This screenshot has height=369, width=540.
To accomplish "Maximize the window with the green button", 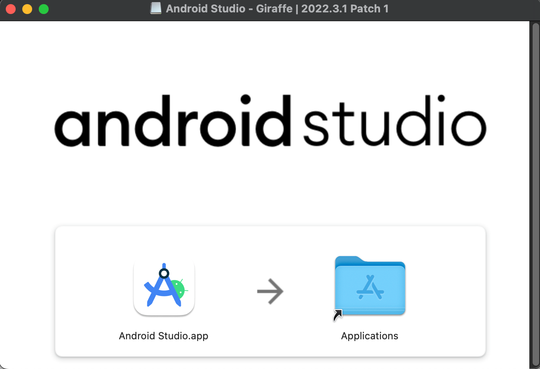I will [44, 9].
